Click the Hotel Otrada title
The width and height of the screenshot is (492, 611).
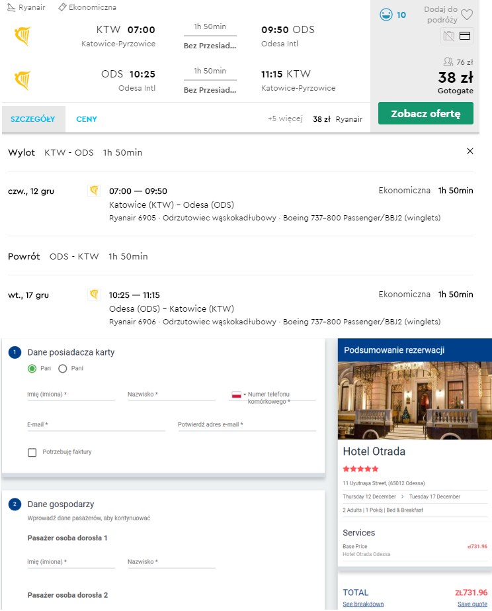tap(374, 451)
